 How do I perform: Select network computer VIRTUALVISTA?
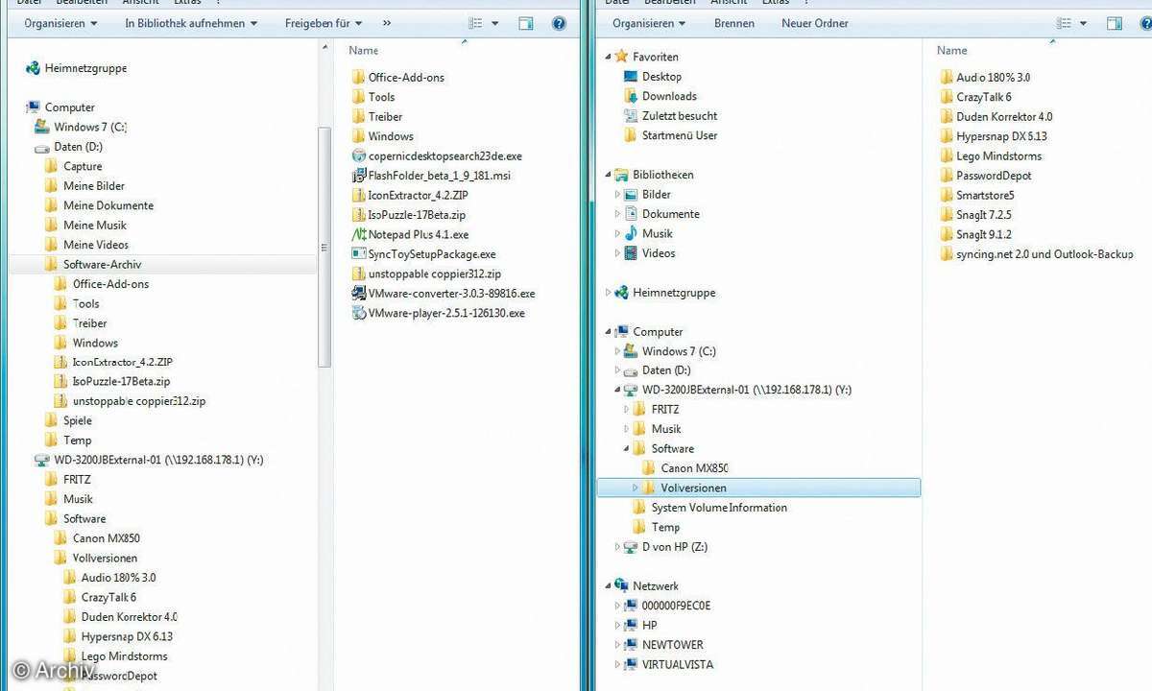coord(668,664)
